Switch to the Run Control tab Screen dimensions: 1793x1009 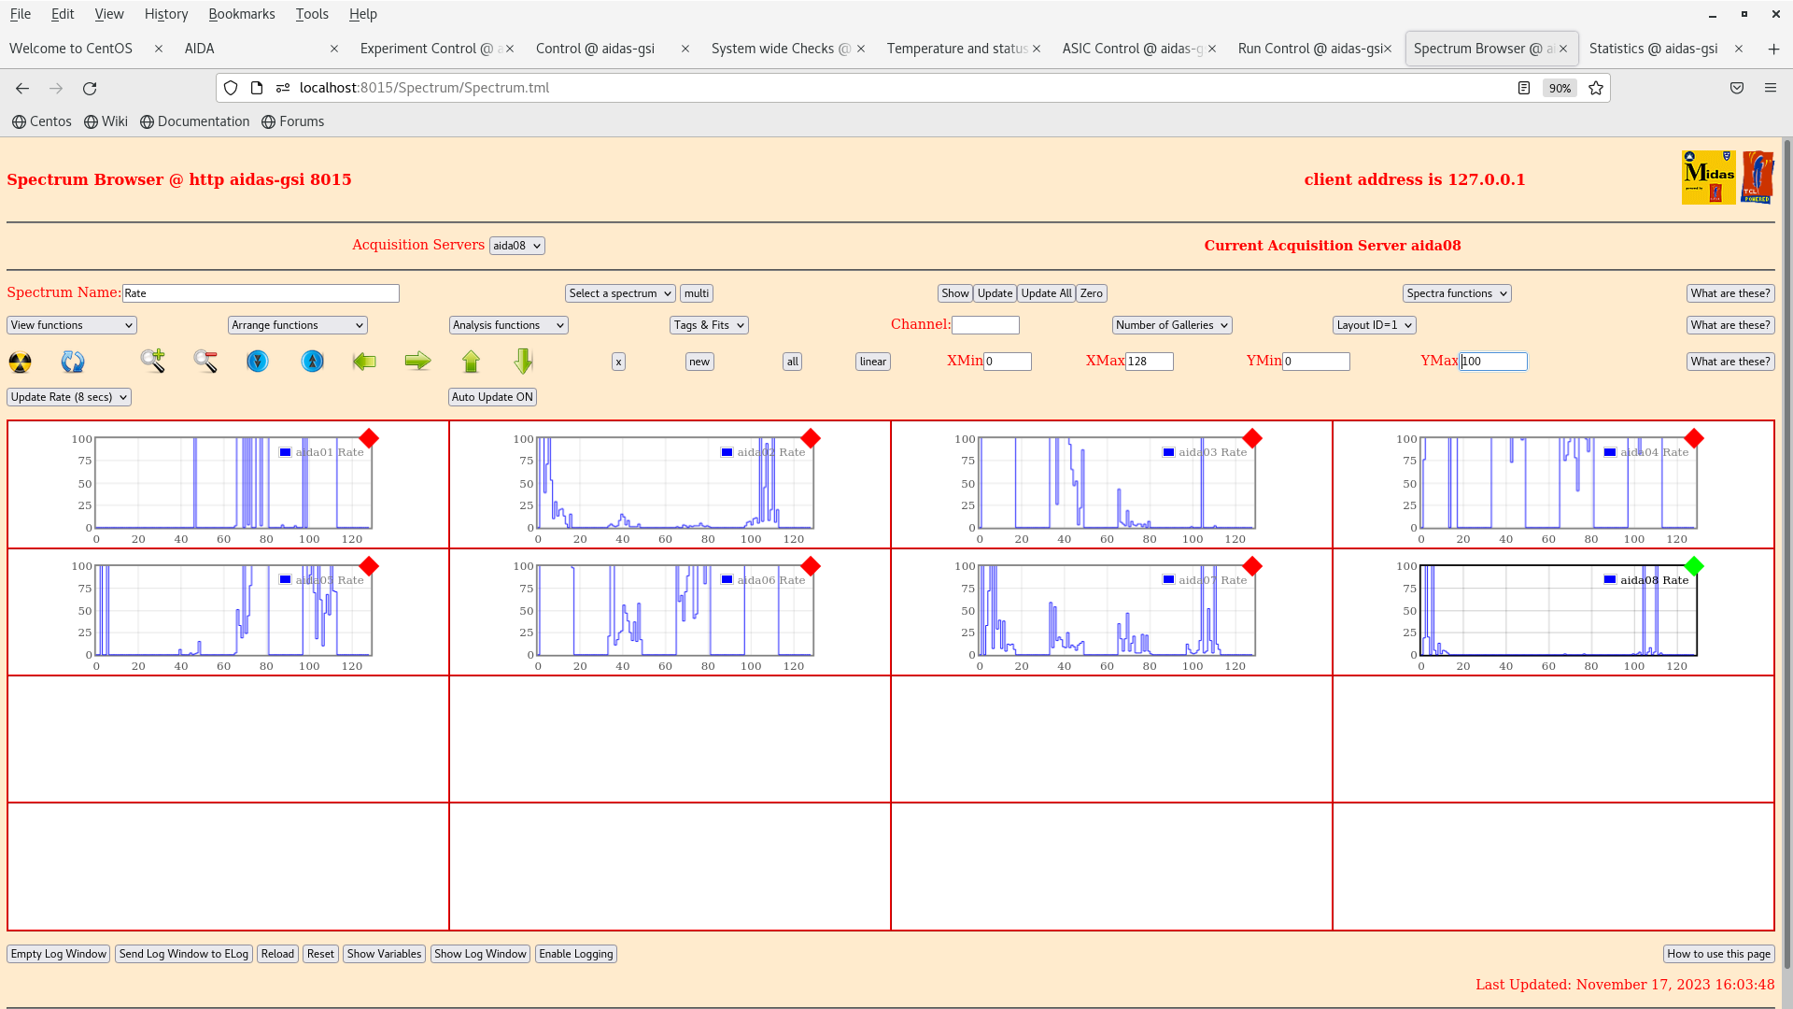coord(1309,49)
